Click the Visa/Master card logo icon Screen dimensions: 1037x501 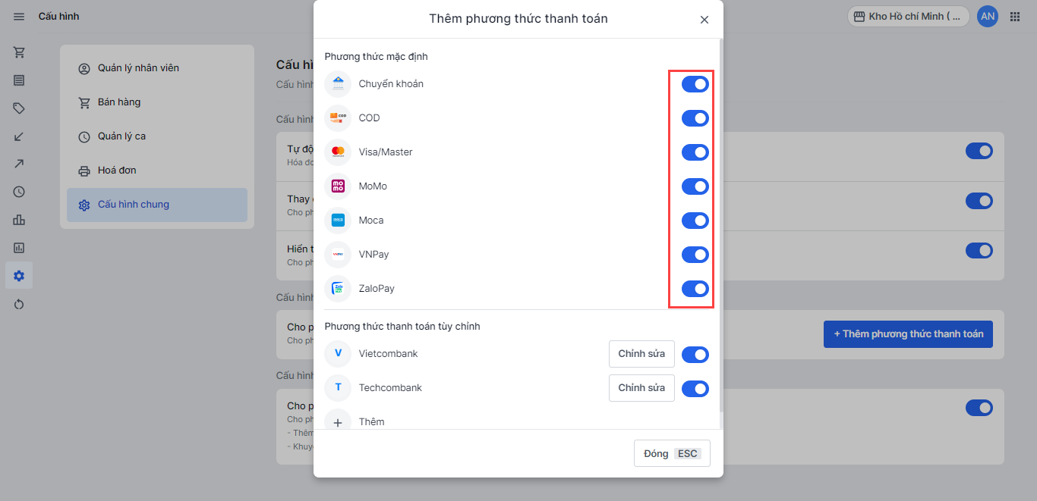[x=338, y=152]
